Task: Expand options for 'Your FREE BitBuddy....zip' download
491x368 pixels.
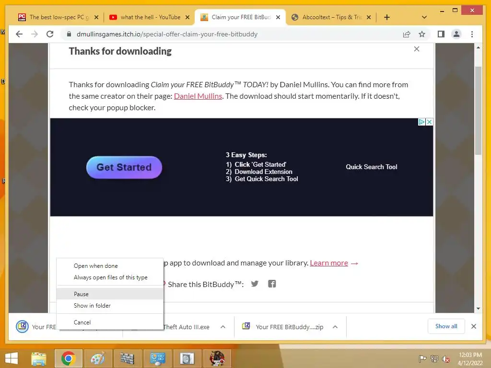Action: pyautogui.click(x=335, y=327)
